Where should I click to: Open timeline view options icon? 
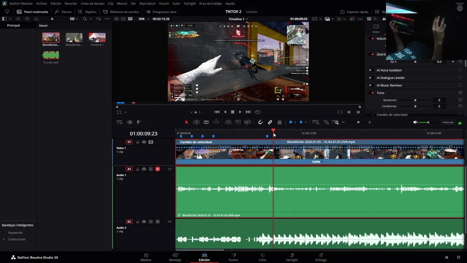(119, 122)
